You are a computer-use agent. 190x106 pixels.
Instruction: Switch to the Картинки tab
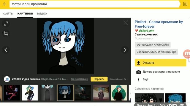25,14
